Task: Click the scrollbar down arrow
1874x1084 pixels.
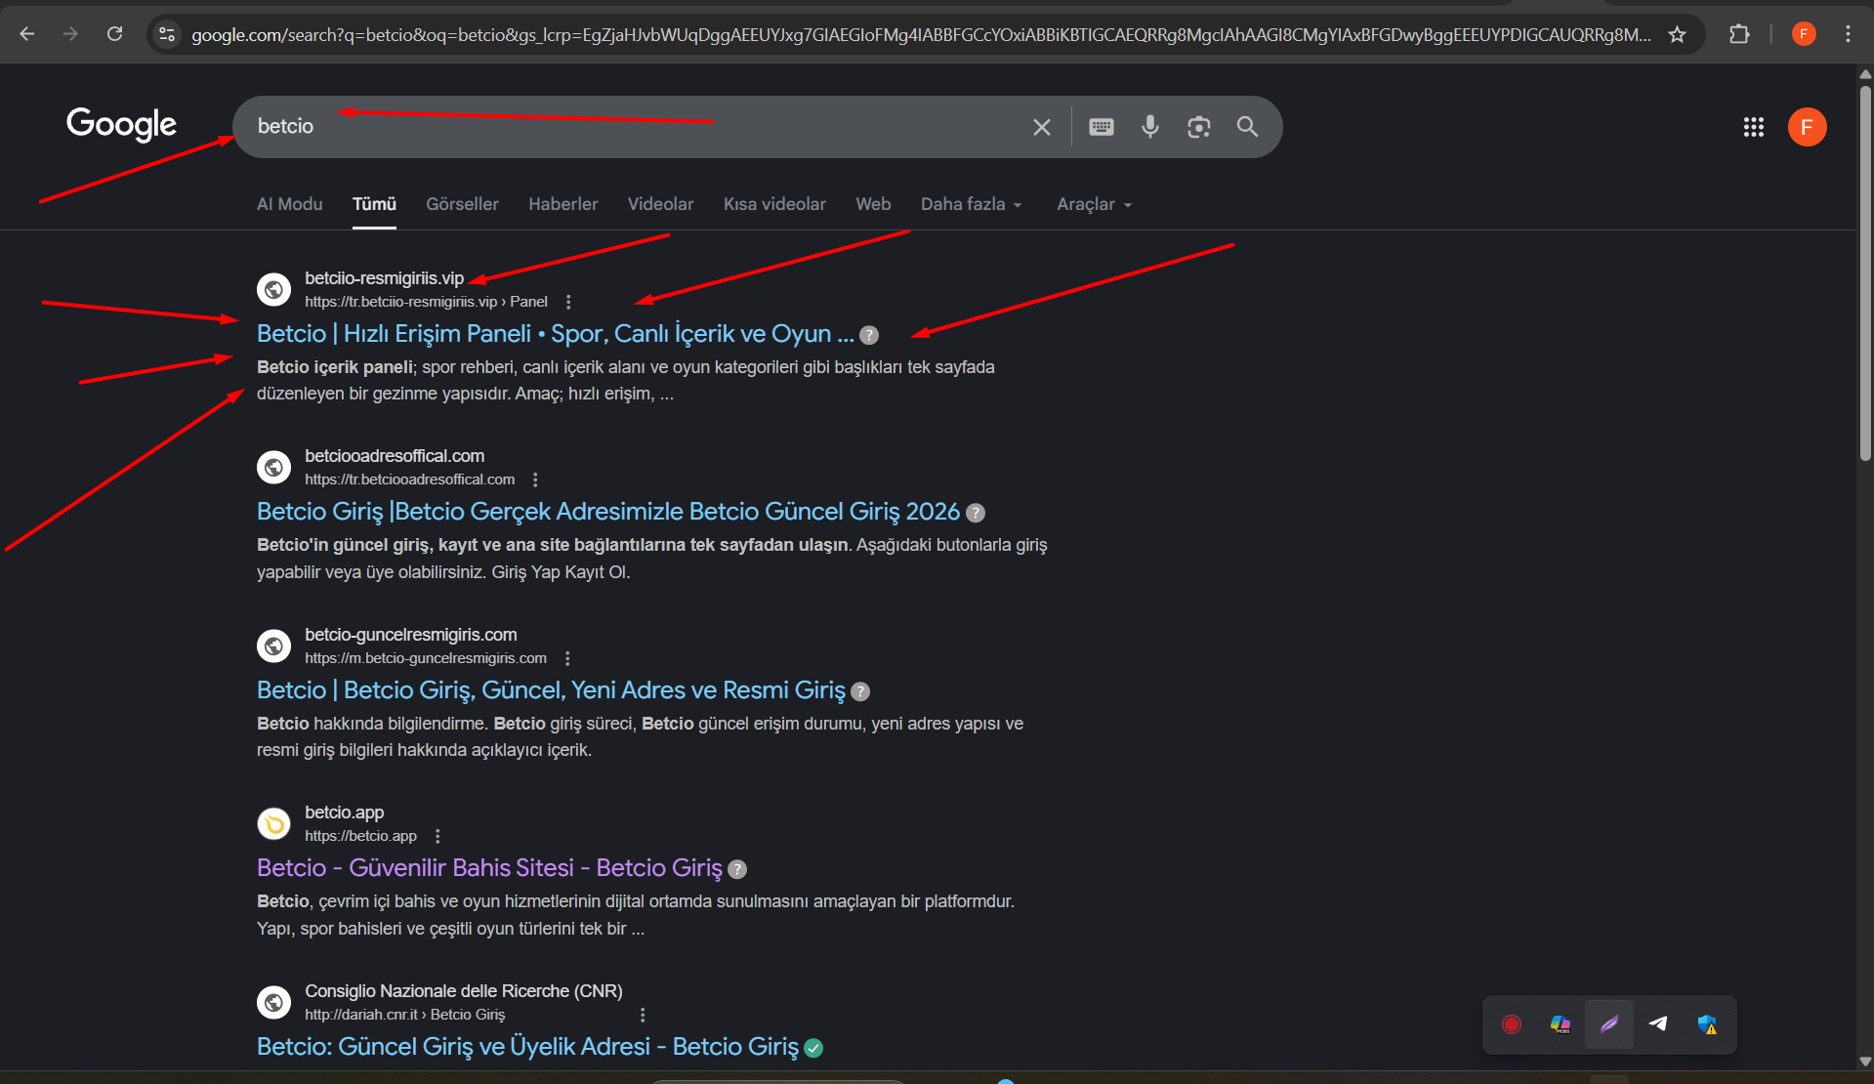Action: [x=1865, y=1062]
